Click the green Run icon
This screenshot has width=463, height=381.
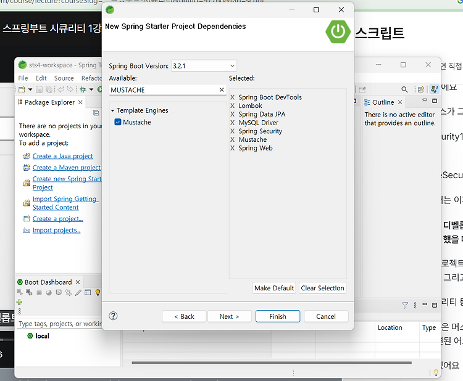click(100, 89)
